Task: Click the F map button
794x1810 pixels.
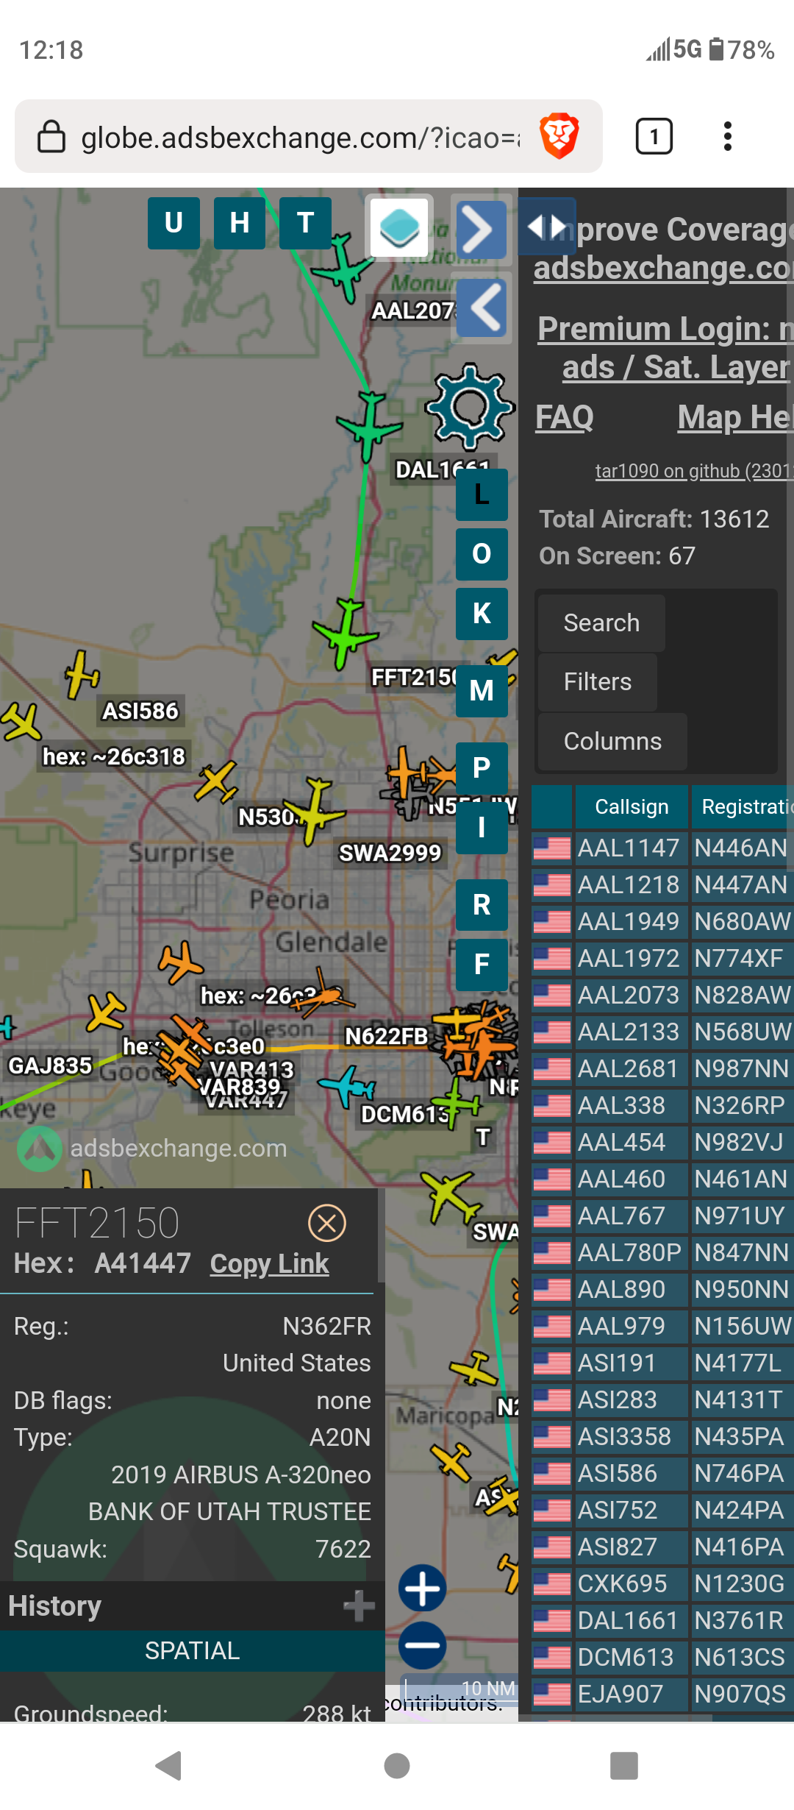Action: (482, 965)
